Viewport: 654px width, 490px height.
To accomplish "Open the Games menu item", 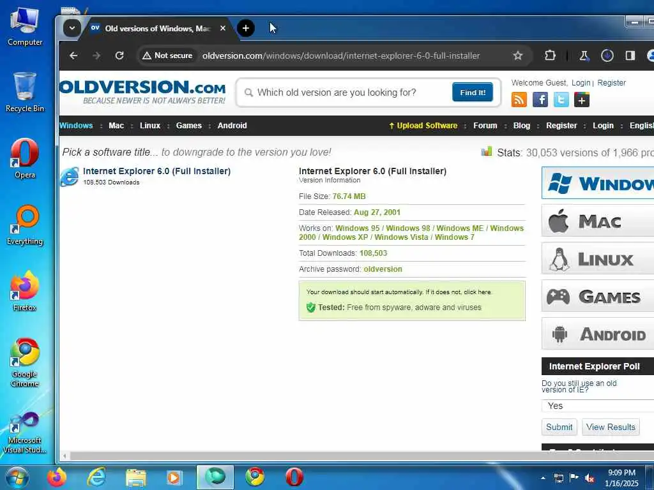I will click(x=188, y=126).
